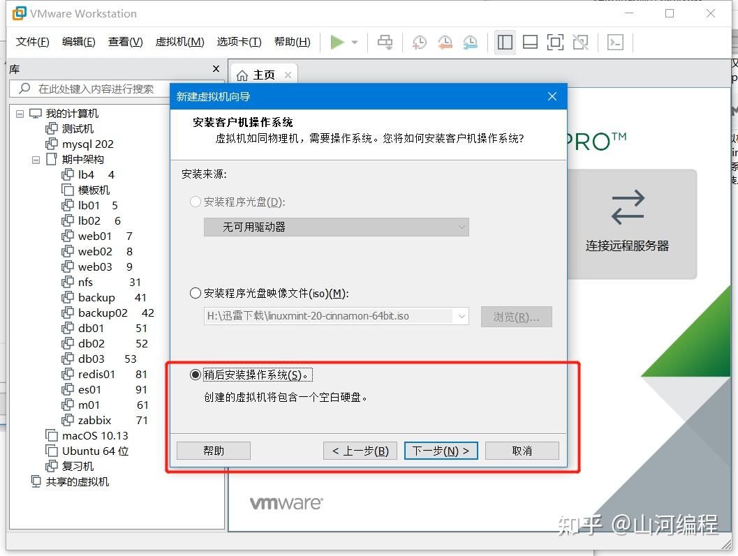
Task: Select the db02 virtual machine
Action: (x=105, y=344)
